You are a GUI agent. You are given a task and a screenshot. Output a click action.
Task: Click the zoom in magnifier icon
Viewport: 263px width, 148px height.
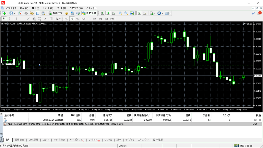tap(120, 13)
